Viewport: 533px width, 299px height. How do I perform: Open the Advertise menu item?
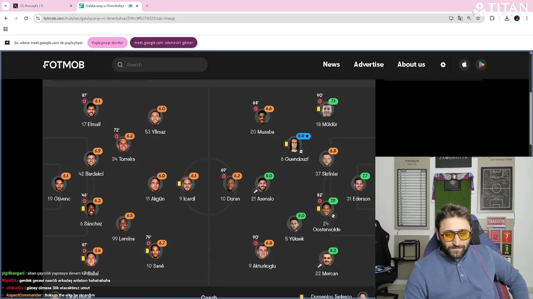click(x=369, y=64)
